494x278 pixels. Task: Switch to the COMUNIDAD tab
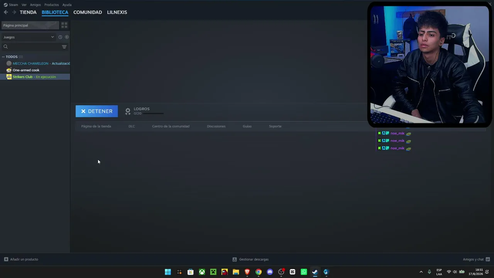pos(88,12)
